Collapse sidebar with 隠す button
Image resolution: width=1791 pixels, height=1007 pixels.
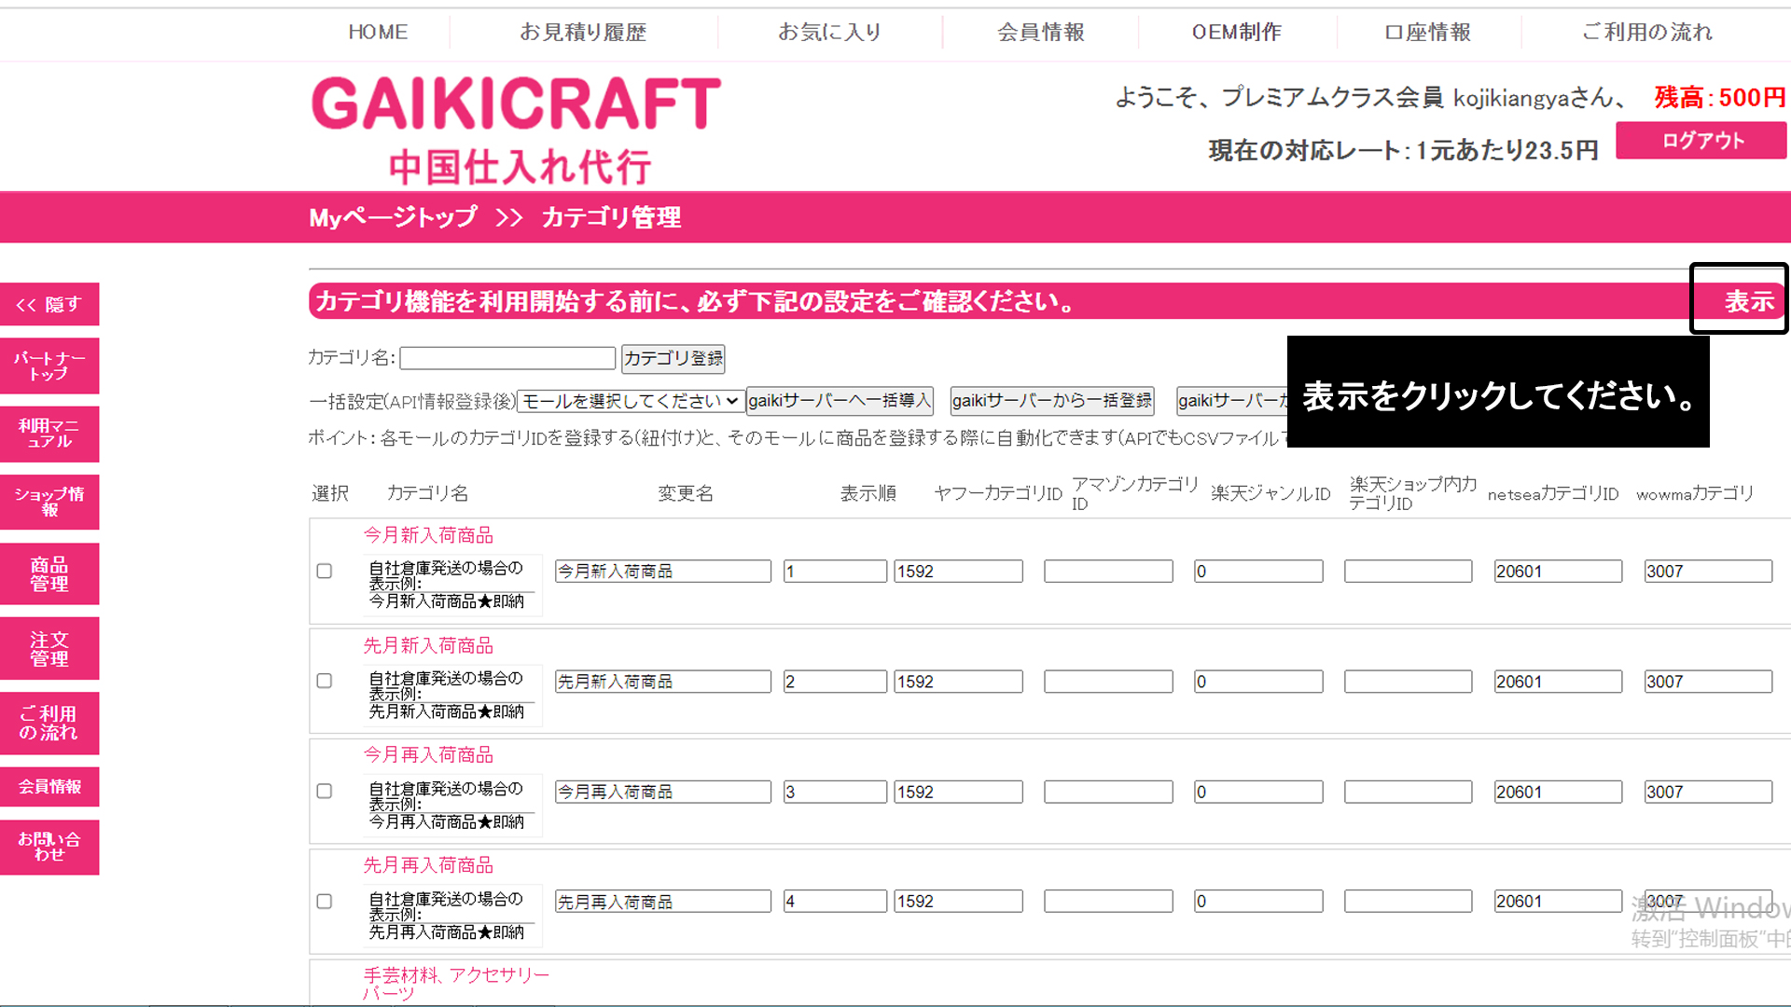(x=49, y=305)
